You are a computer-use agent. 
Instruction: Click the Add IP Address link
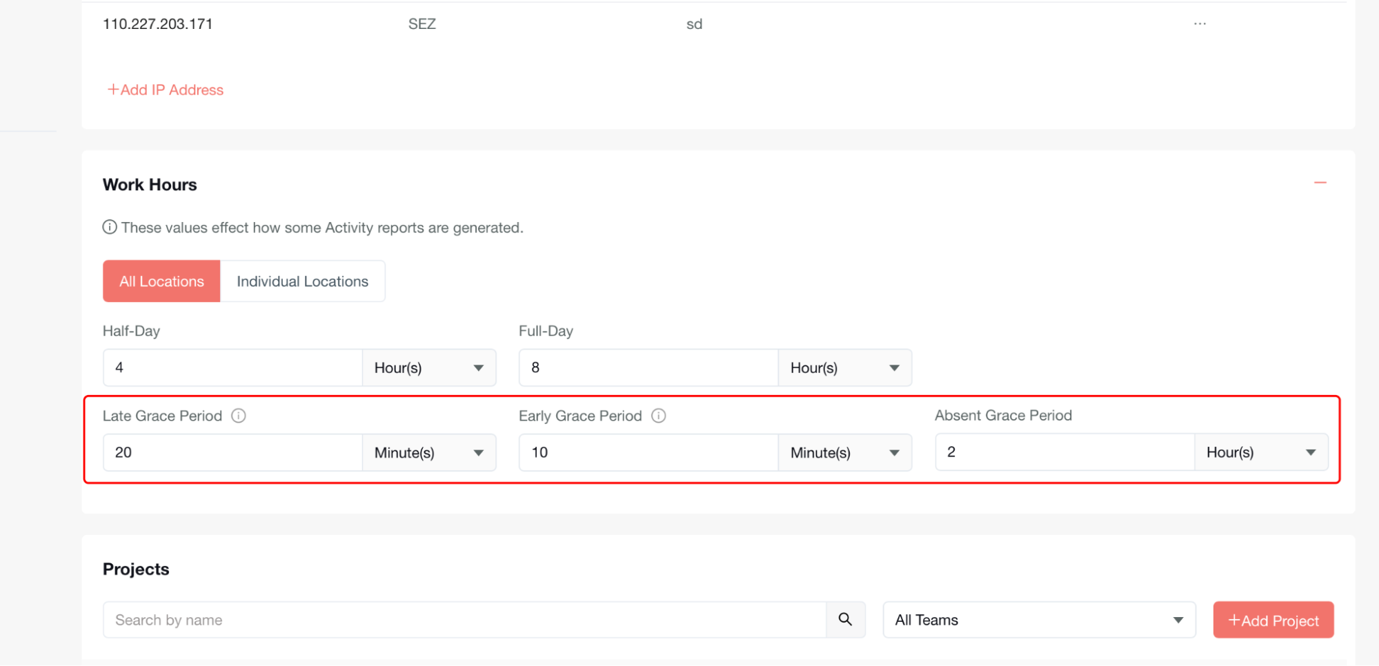[166, 90]
